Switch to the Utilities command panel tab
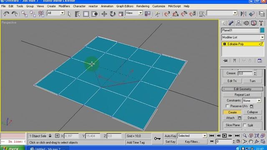This screenshot has height=150, width=267. pos(261,23)
